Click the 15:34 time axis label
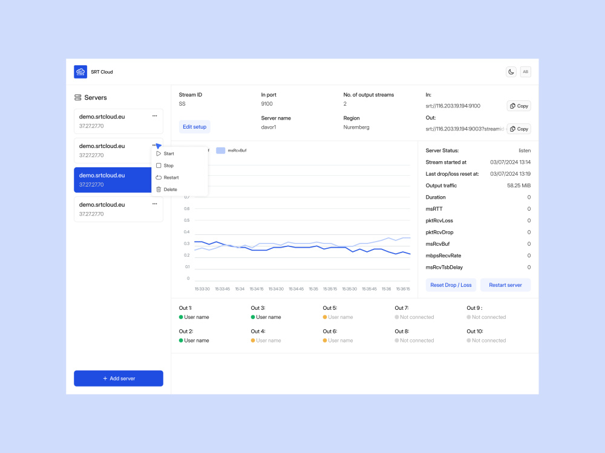605x453 pixels. pos(240,289)
